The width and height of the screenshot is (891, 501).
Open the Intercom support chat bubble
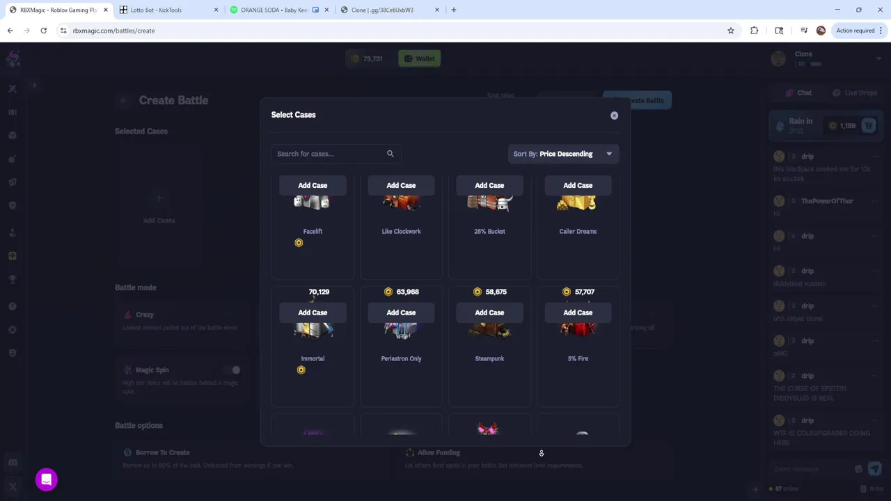[47, 479]
